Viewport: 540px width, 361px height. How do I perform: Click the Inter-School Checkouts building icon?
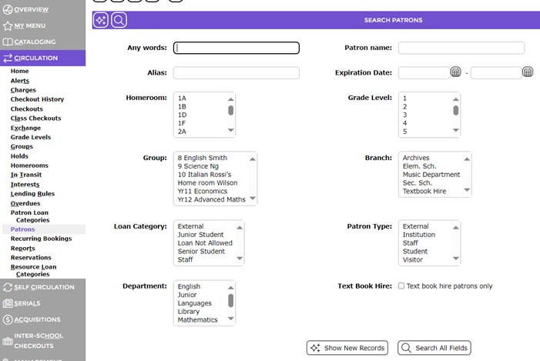point(8,341)
